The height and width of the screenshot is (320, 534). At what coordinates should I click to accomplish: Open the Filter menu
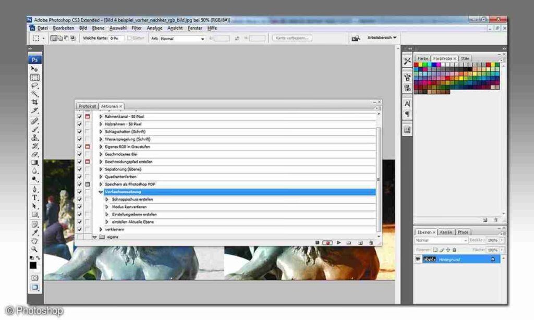coord(137,28)
